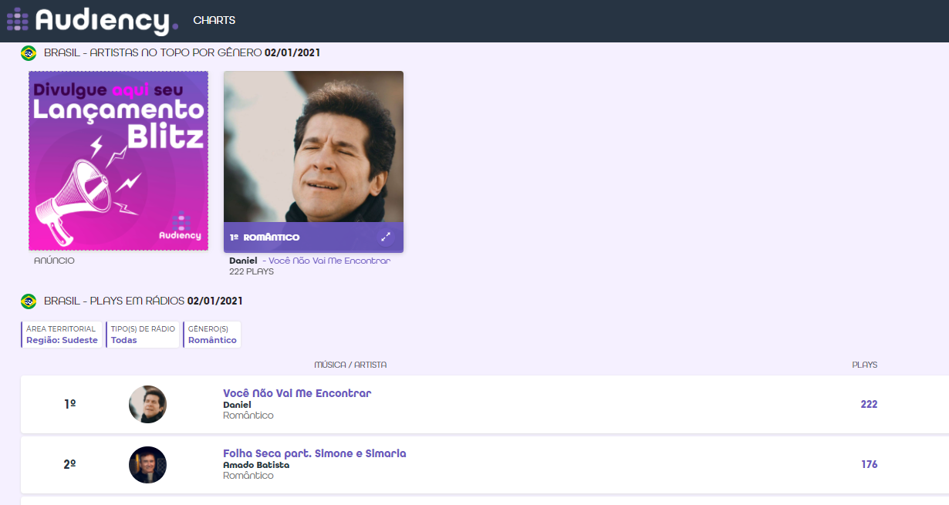Screen dimensions: 949x505
Task: Click the 2º rank number in the chart
Action: (x=70, y=464)
